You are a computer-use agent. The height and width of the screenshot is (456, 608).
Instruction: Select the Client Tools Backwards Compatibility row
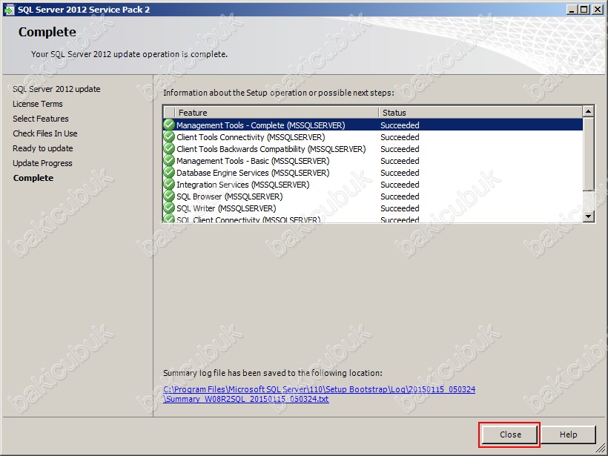[x=373, y=149]
